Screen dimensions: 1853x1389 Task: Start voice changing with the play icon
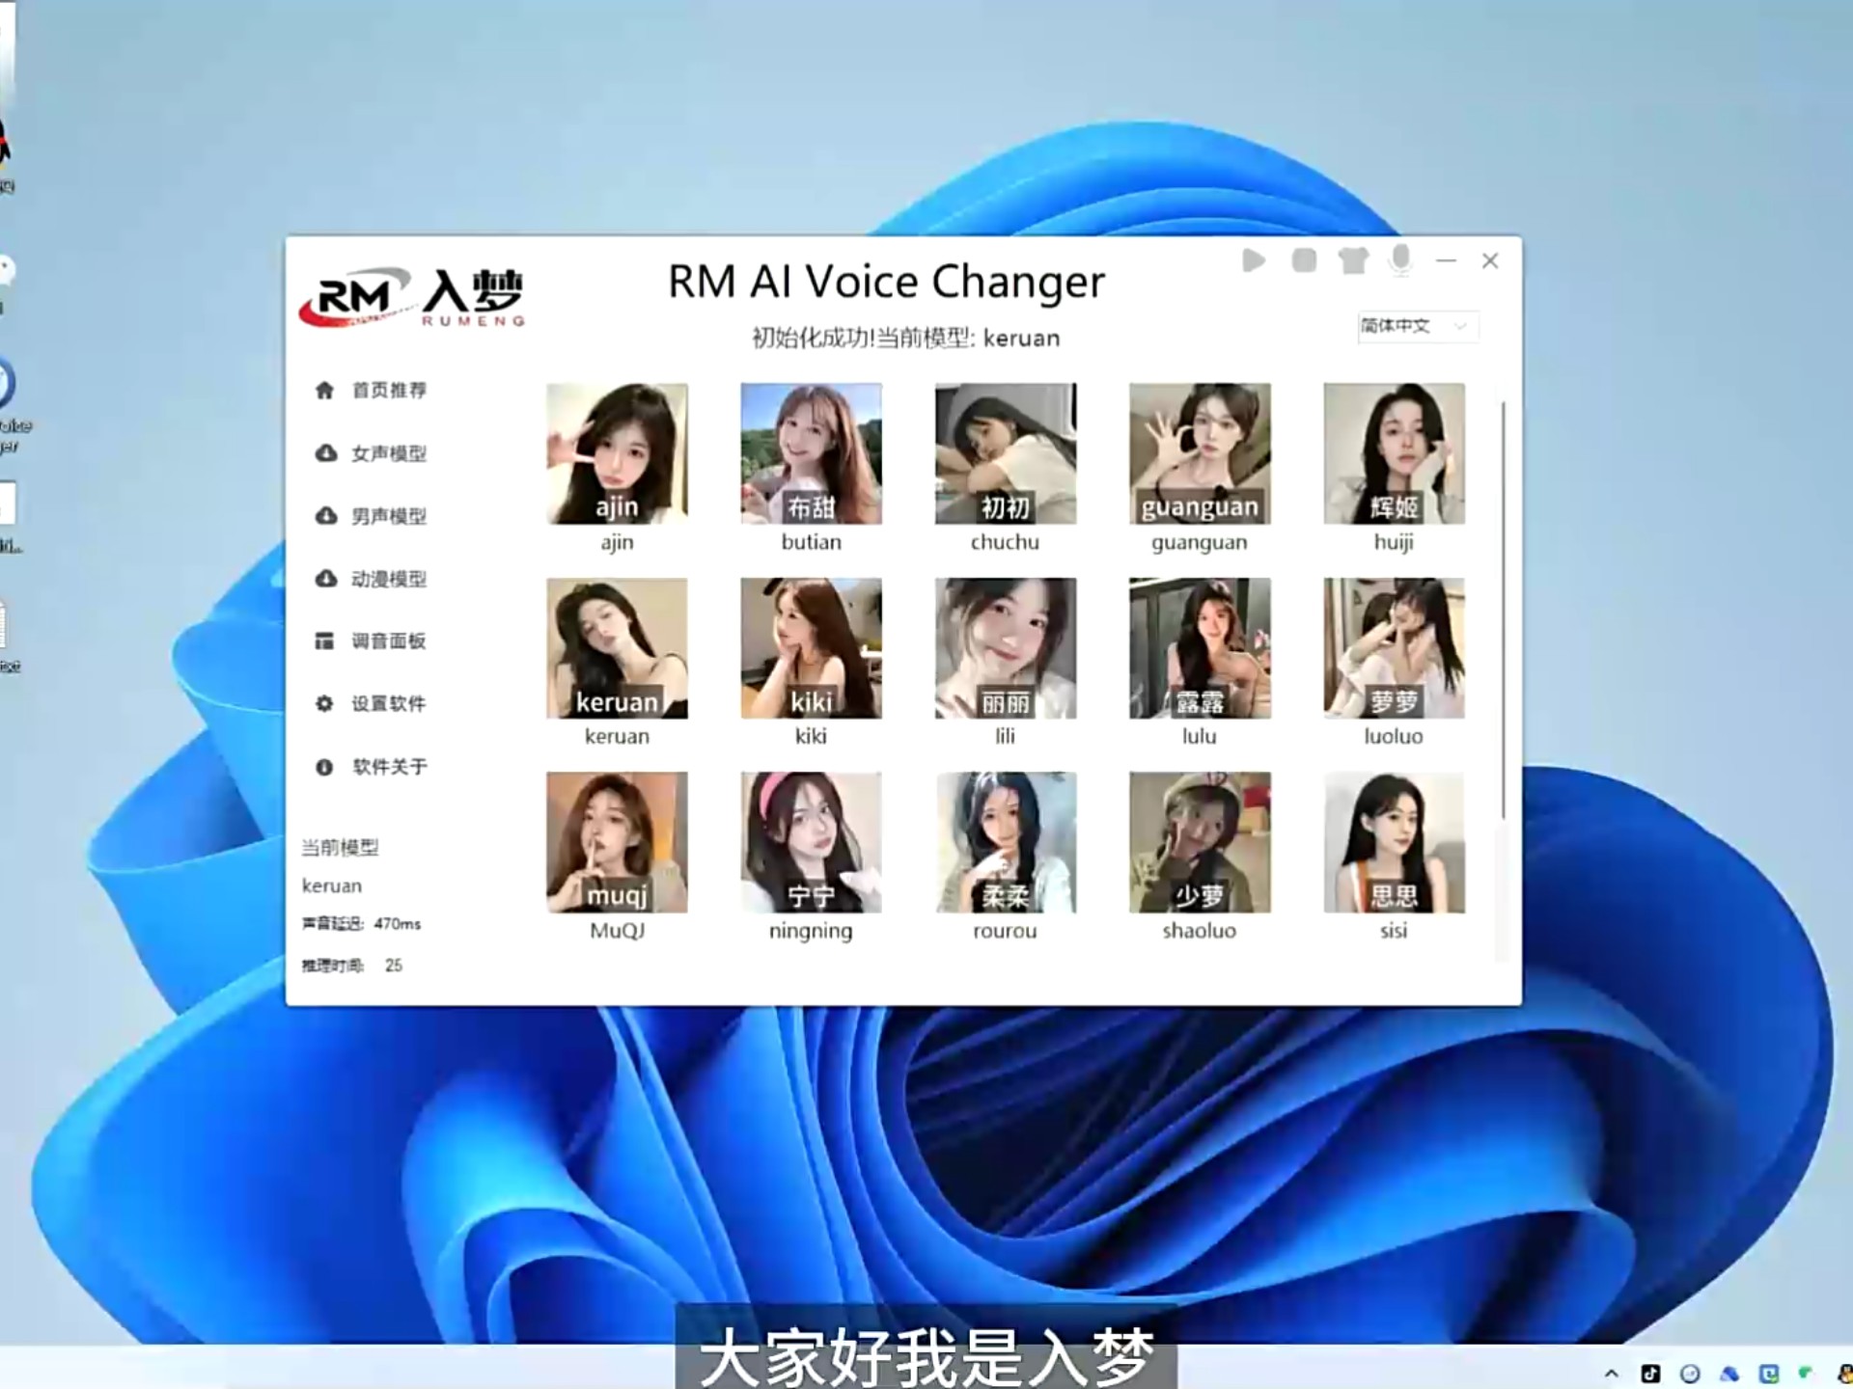click(x=1254, y=260)
